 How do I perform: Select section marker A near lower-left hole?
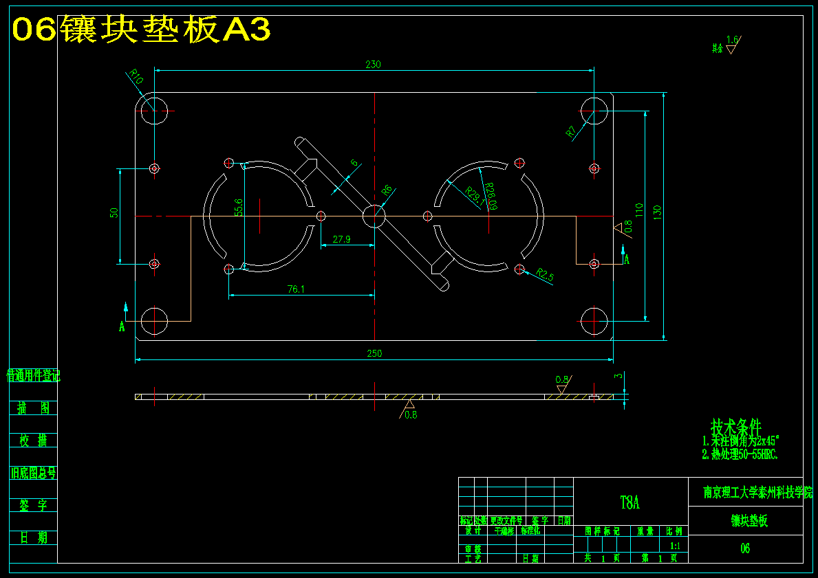pyautogui.click(x=122, y=326)
